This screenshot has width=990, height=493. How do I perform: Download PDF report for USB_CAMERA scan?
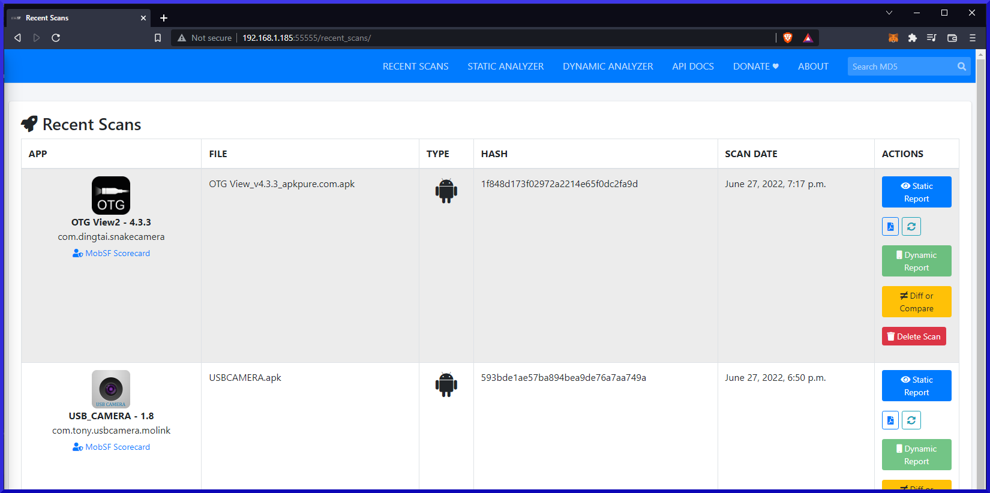[x=890, y=420]
